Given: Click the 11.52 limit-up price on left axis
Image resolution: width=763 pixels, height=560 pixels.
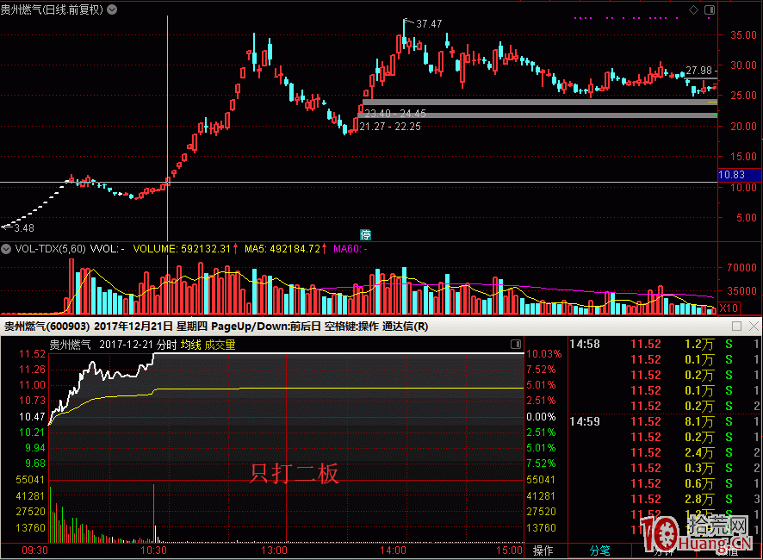Looking at the screenshot, I should [x=32, y=354].
